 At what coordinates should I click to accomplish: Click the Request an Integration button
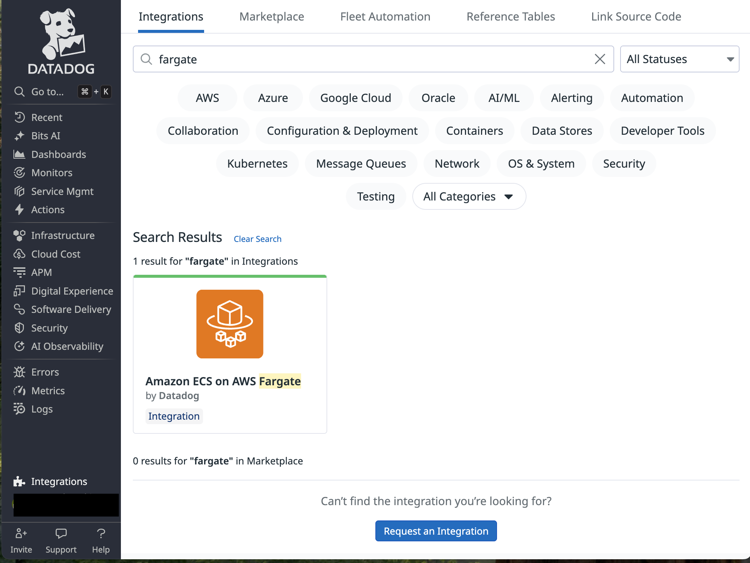pos(436,531)
